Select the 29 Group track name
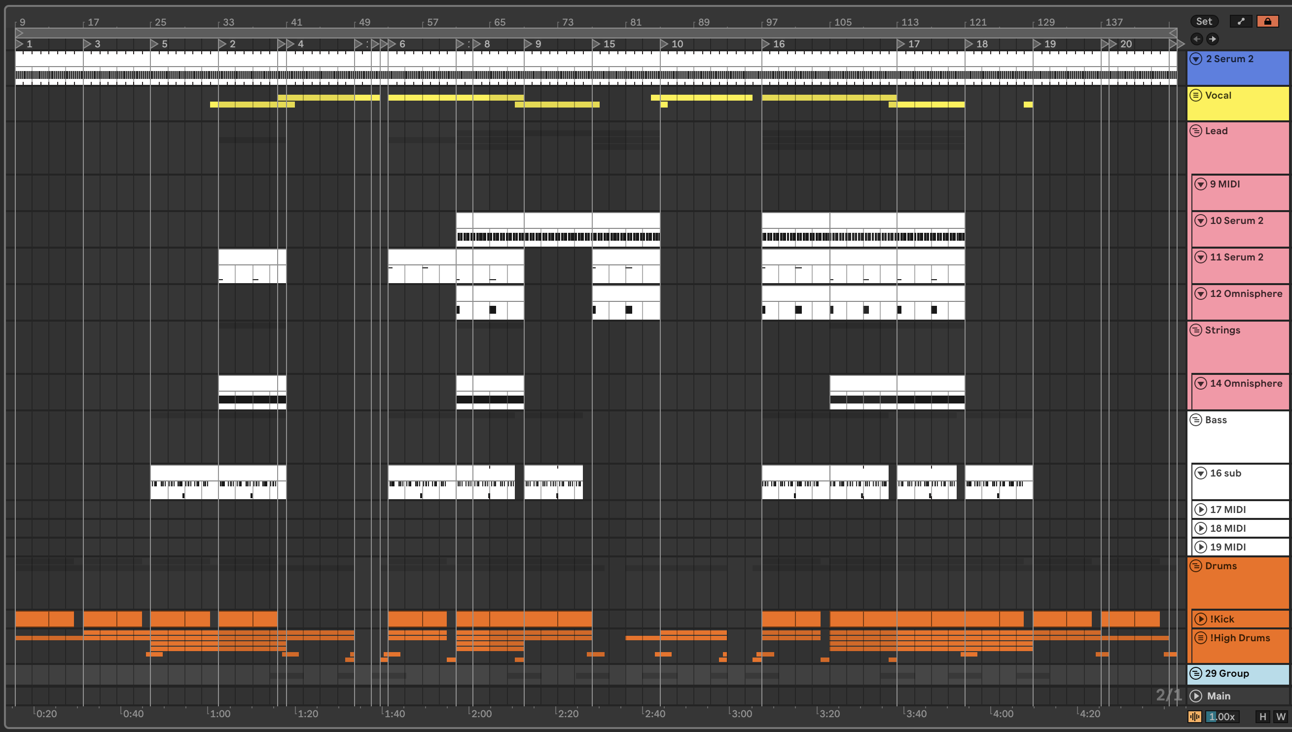1292x732 pixels. point(1227,673)
